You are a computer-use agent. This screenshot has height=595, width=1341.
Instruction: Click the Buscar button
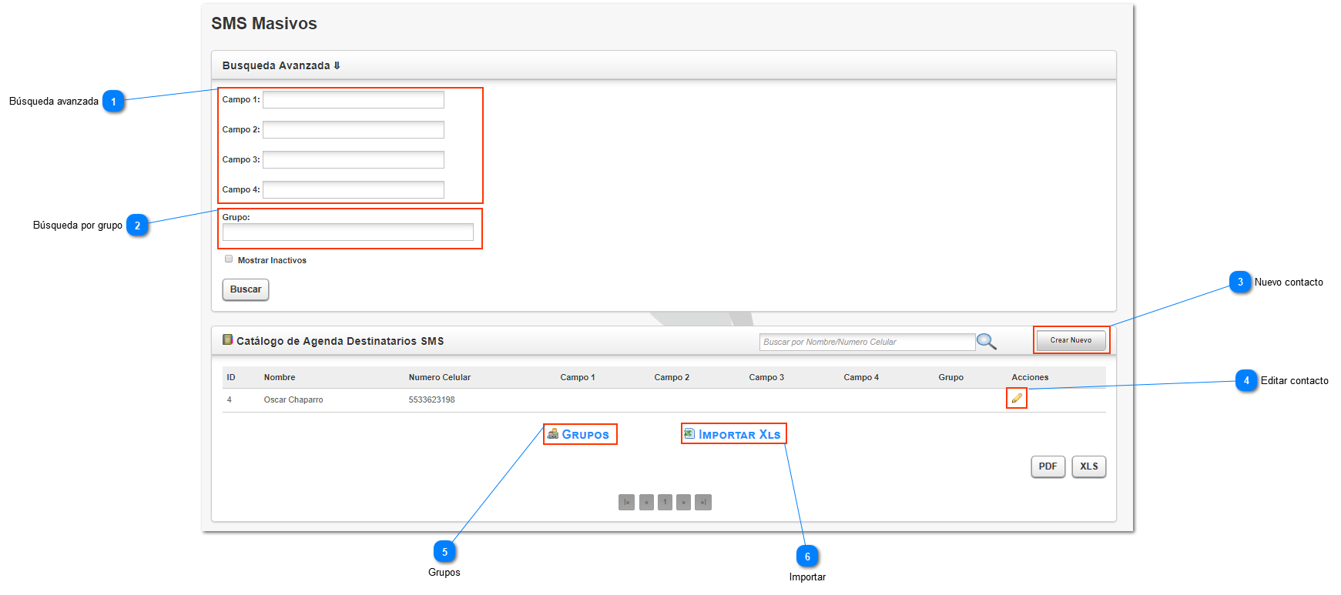click(246, 289)
